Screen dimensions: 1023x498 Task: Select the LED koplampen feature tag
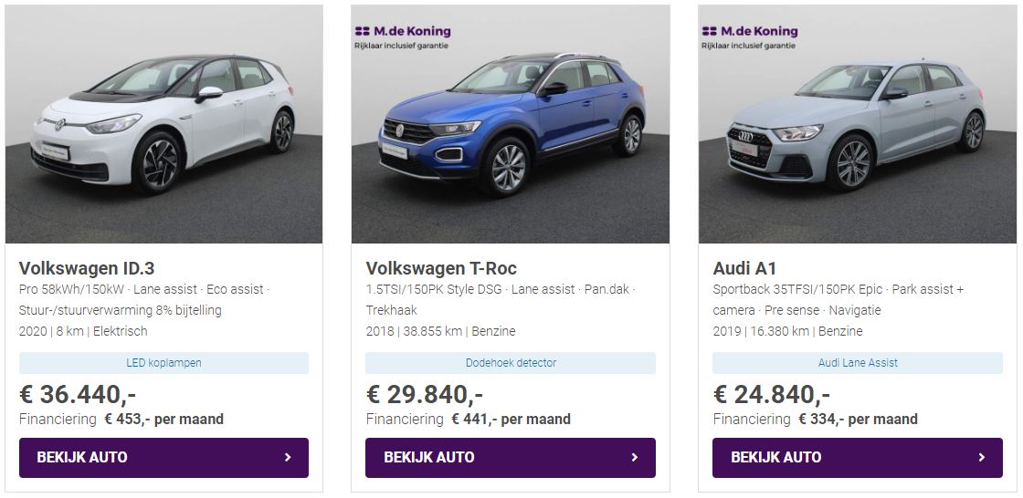pos(164,363)
